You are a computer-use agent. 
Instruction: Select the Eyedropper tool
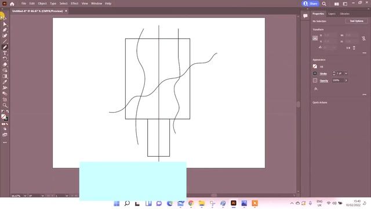5,82
